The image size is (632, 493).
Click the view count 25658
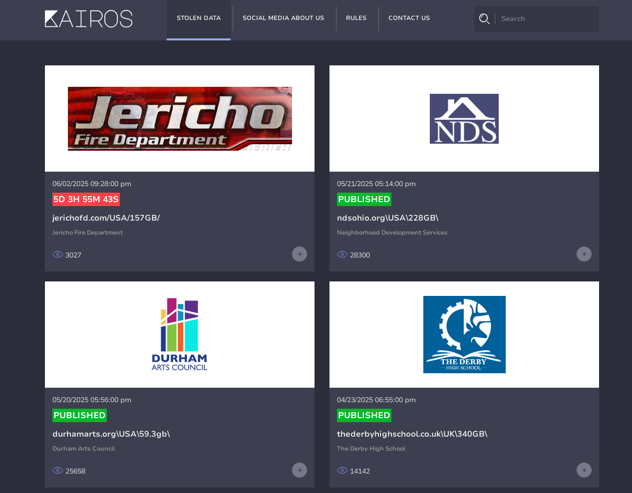pyautogui.click(x=75, y=471)
